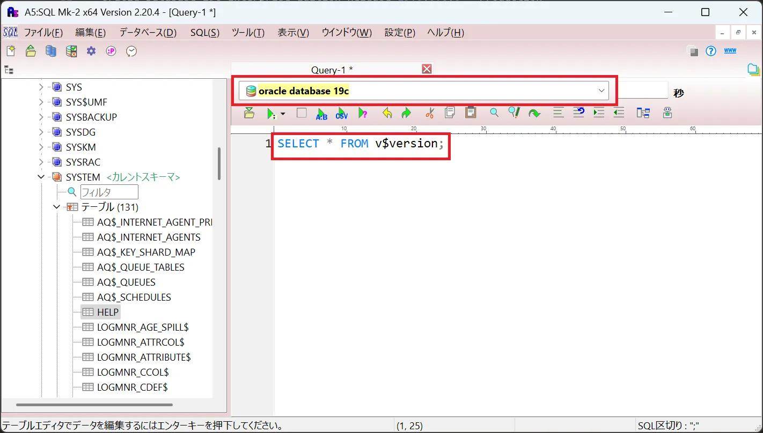Viewport: 763px width, 433px height.
Task: Copy selection with the double-page icon
Action: coord(450,113)
